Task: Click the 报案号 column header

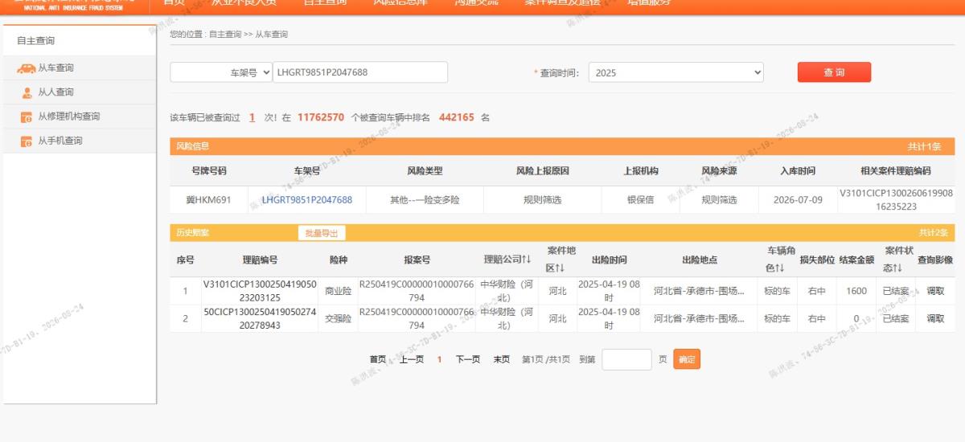Action: tap(417, 260)
